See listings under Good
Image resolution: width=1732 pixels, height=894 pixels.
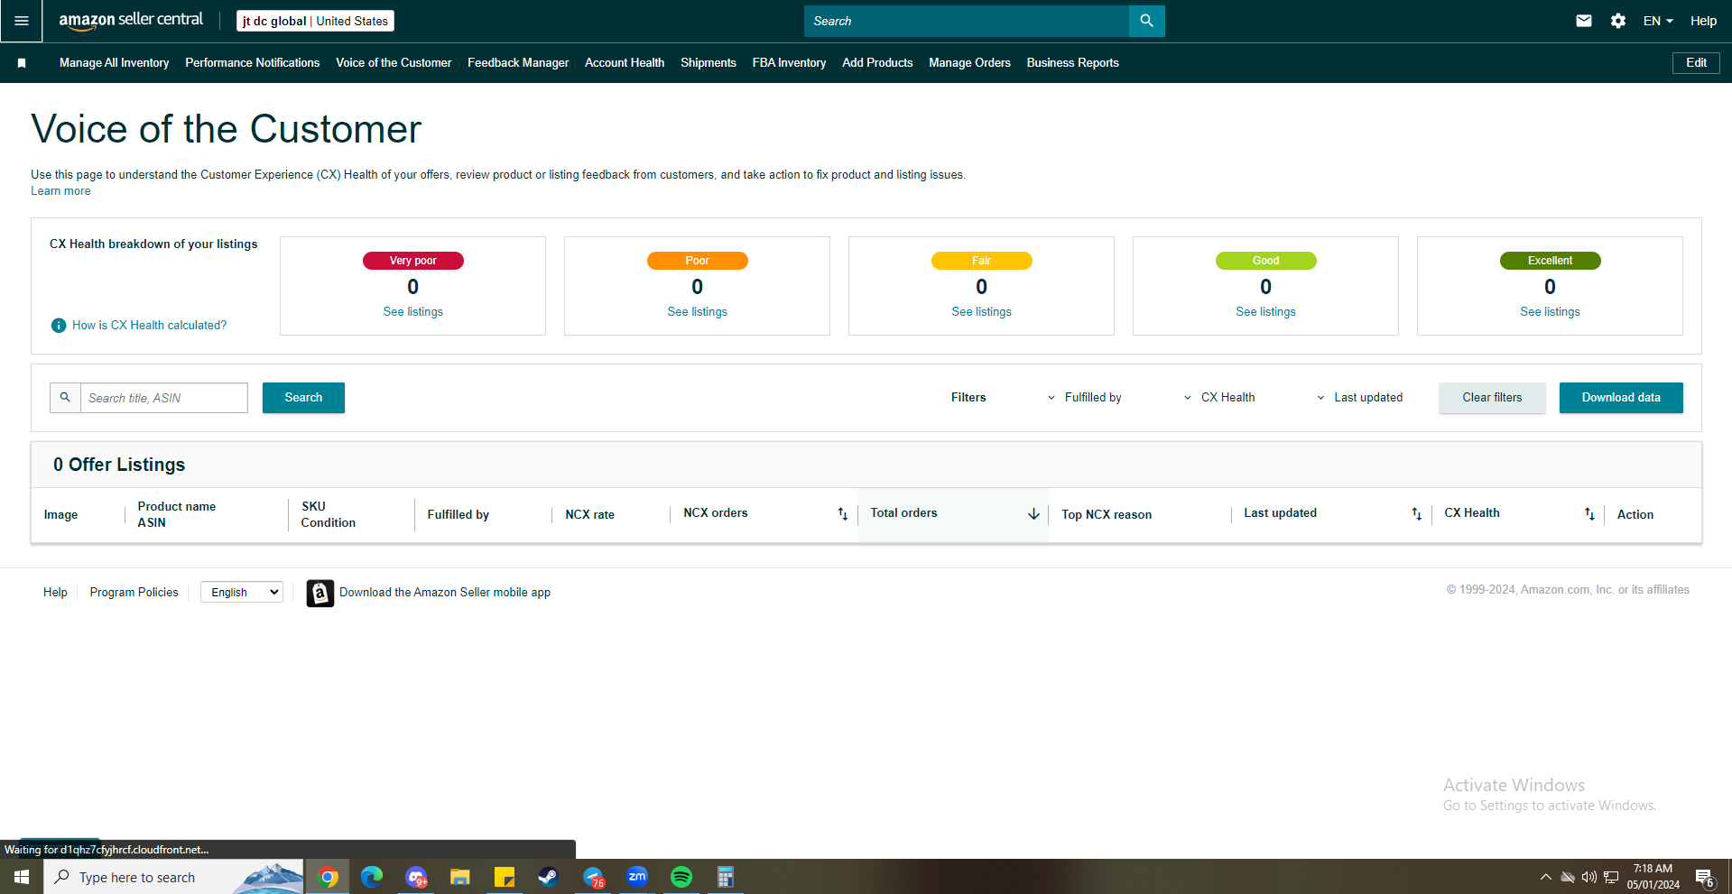(x=1266, y=312)
